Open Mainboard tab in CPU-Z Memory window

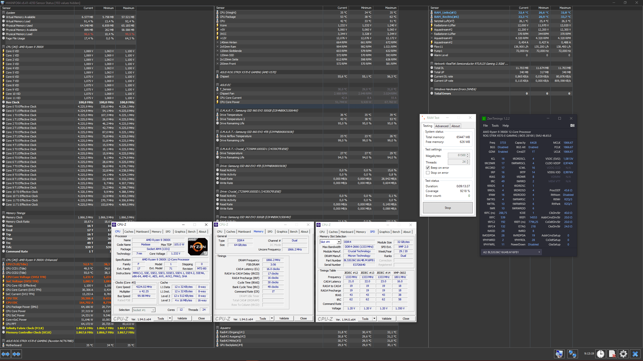pyautogui.click(x=244, y=232)
